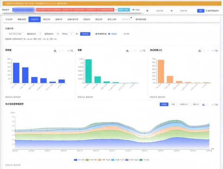Download the 销量 chart data

pos(142,50)
